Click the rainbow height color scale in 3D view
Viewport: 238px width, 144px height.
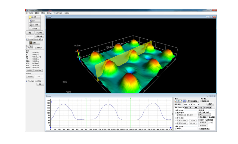click(78, 55)
